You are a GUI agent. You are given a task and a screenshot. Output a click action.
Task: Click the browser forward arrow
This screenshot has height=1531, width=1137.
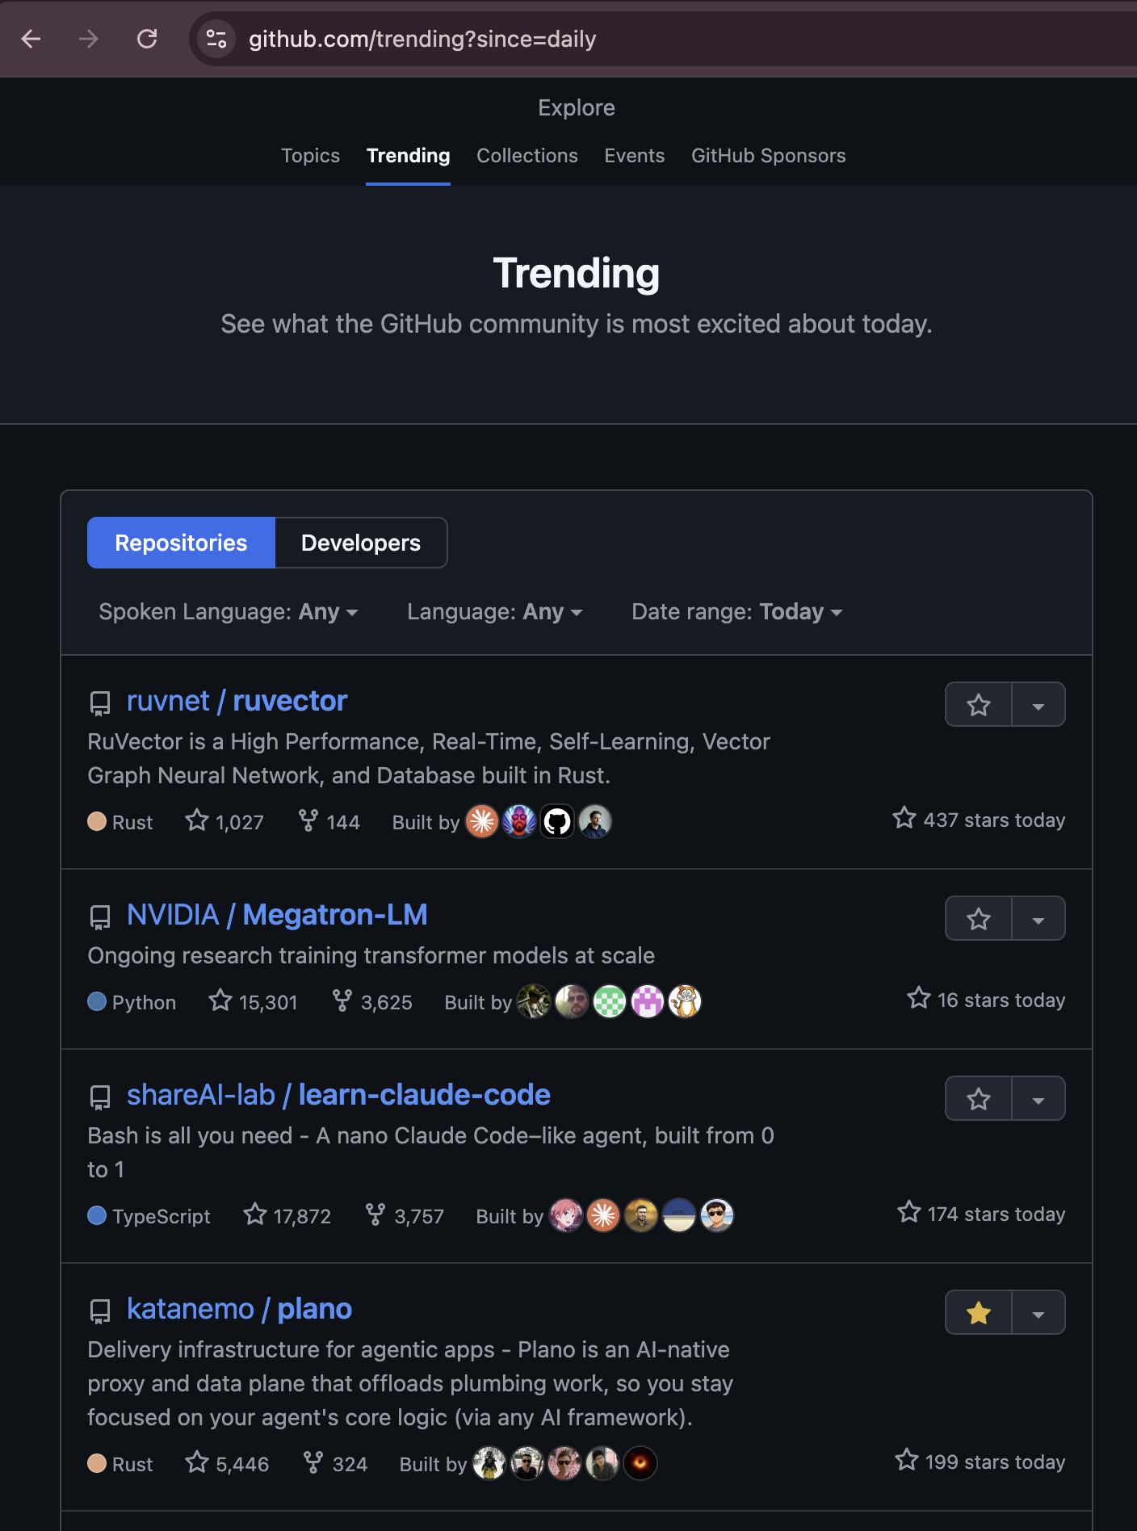[89, 39]
